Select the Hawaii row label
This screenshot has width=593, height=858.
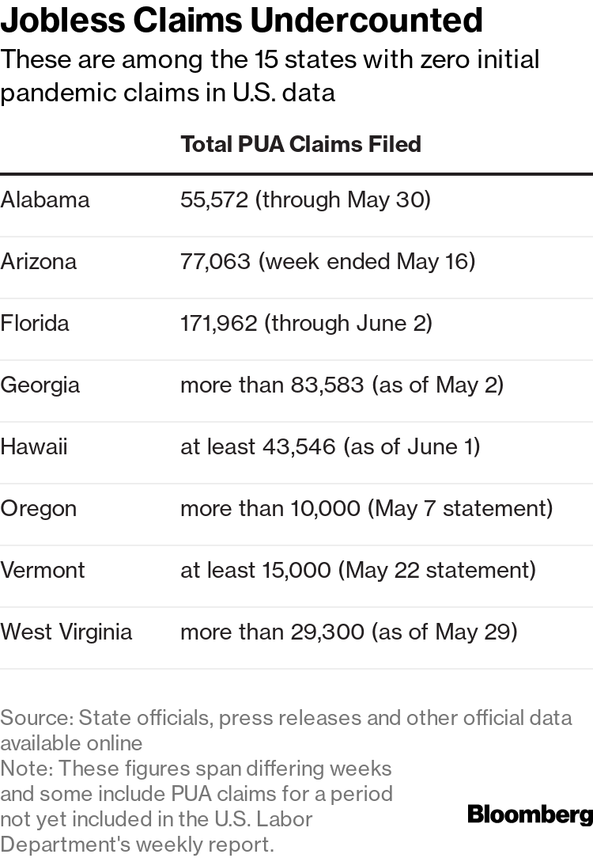pyautogui.click(x=34, y=447)
